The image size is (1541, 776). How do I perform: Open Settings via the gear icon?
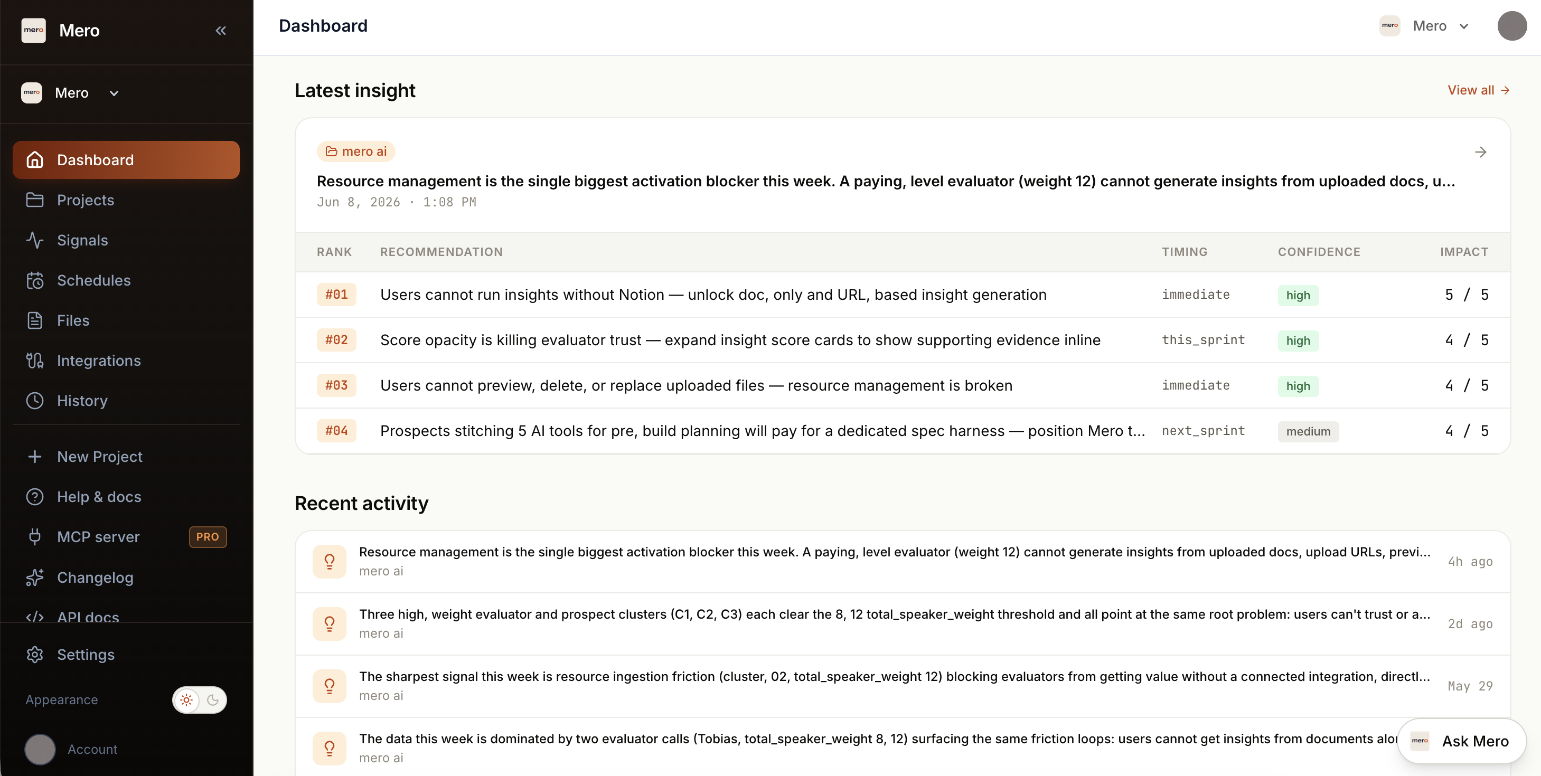click(x=35, y=655)
